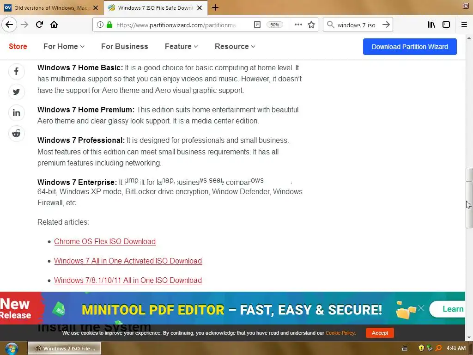Click the Windows 7 Enterprise heading text

[x=77, y=182]
